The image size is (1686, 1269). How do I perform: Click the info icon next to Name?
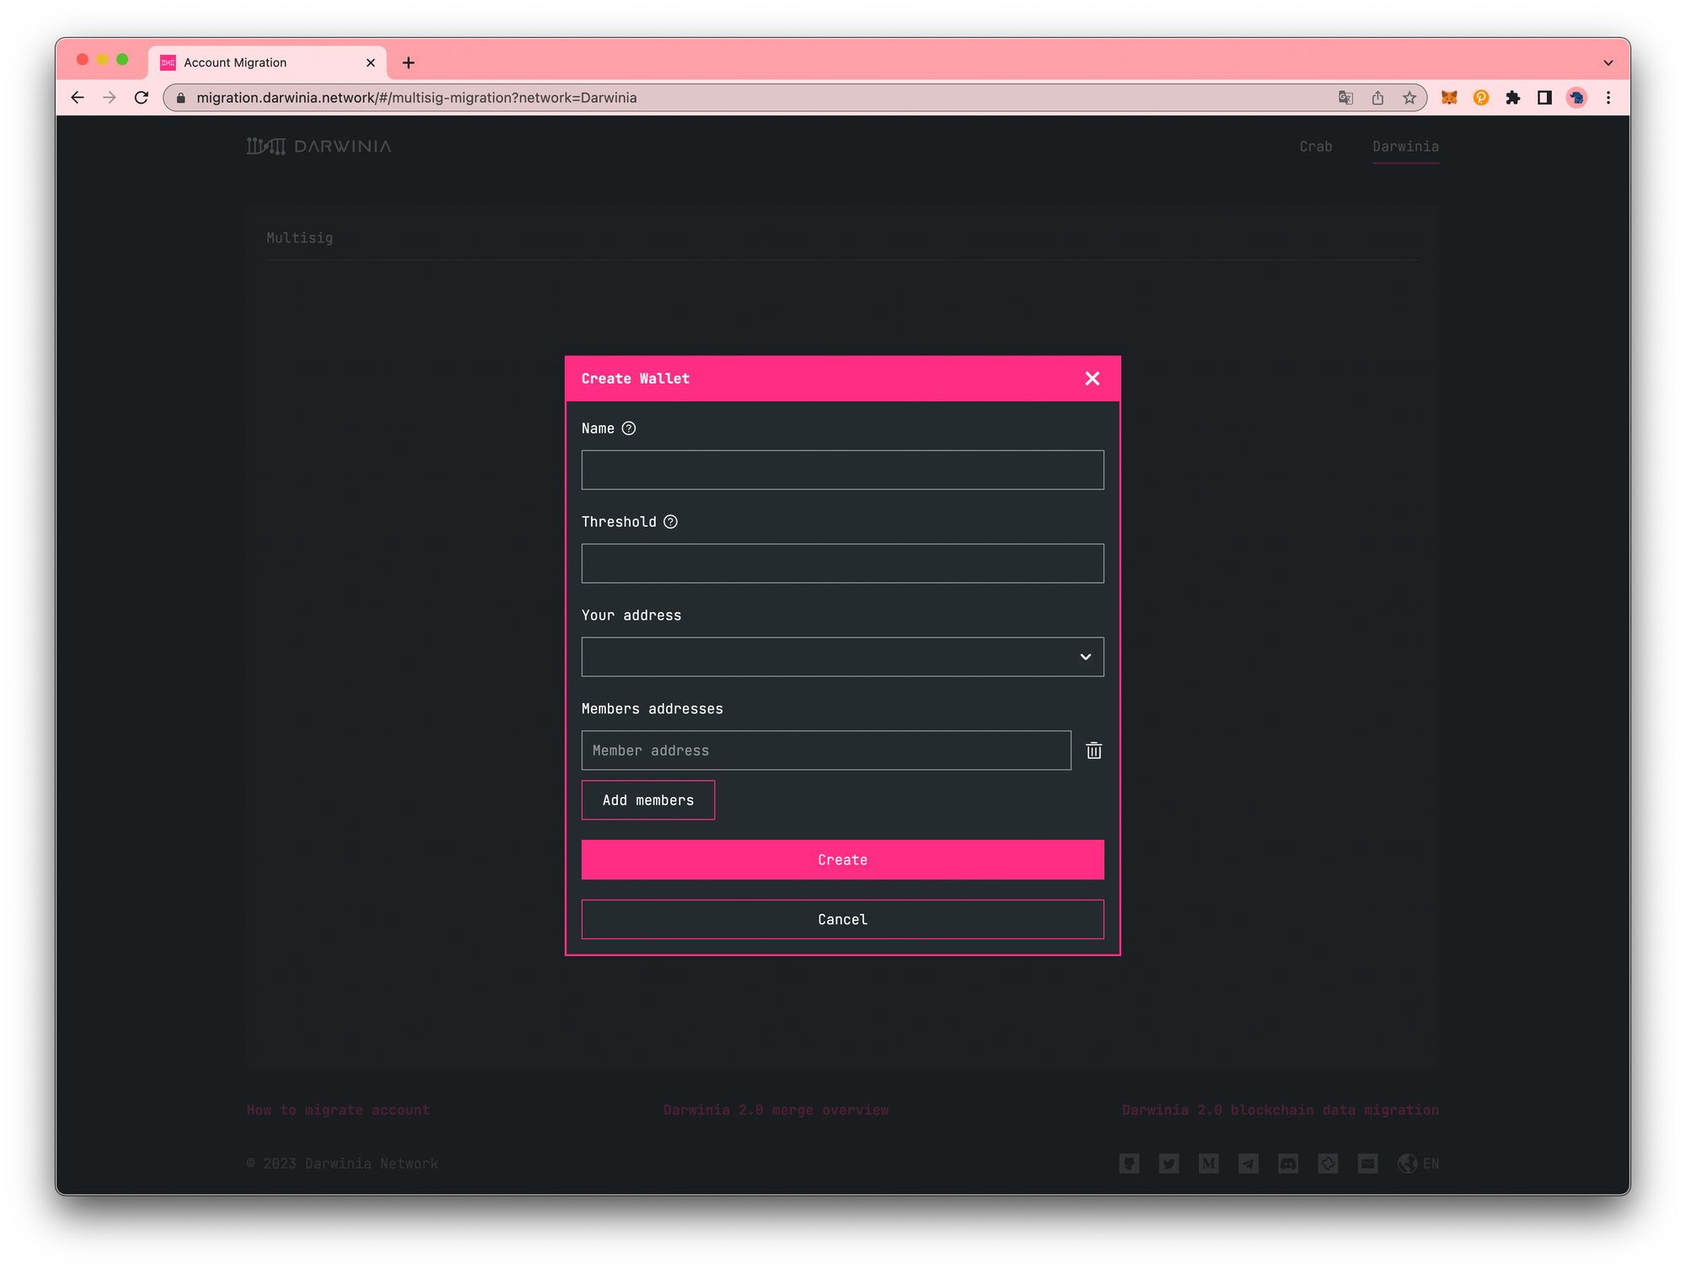629,427
